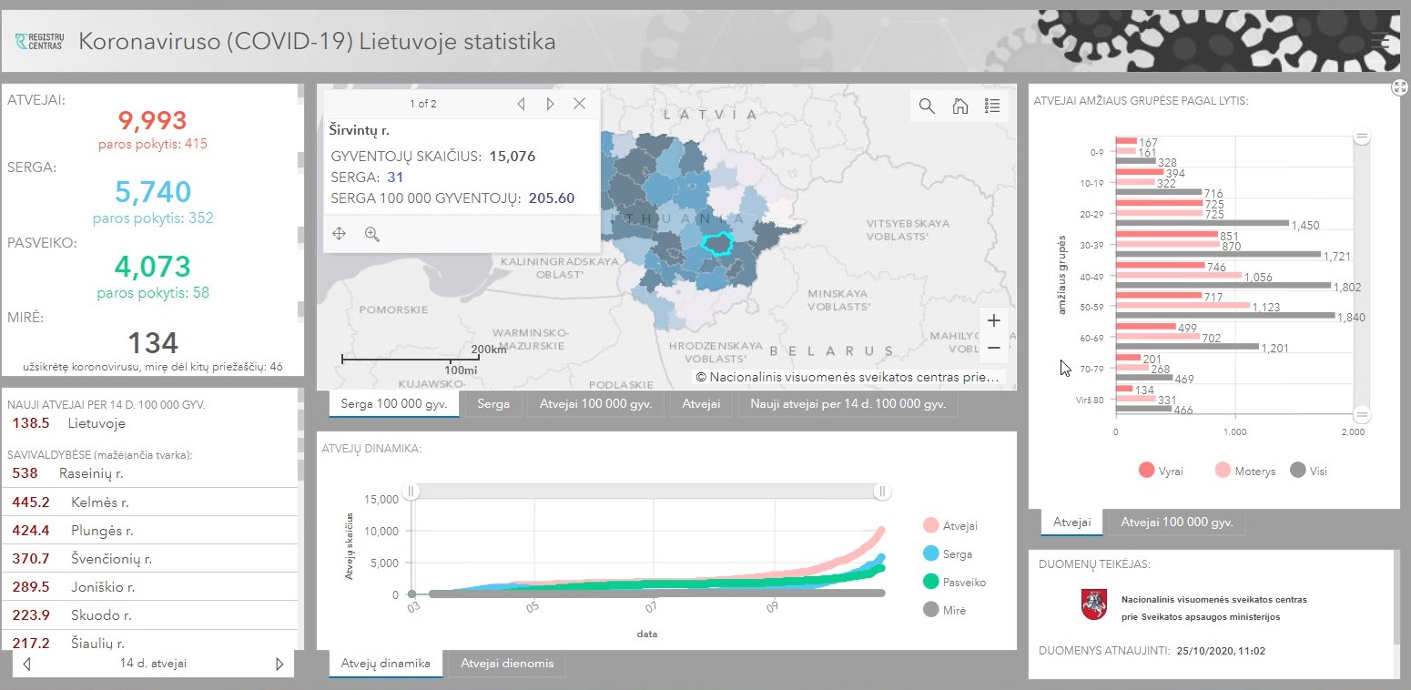Advance municipality list to next page

[279, 664]
